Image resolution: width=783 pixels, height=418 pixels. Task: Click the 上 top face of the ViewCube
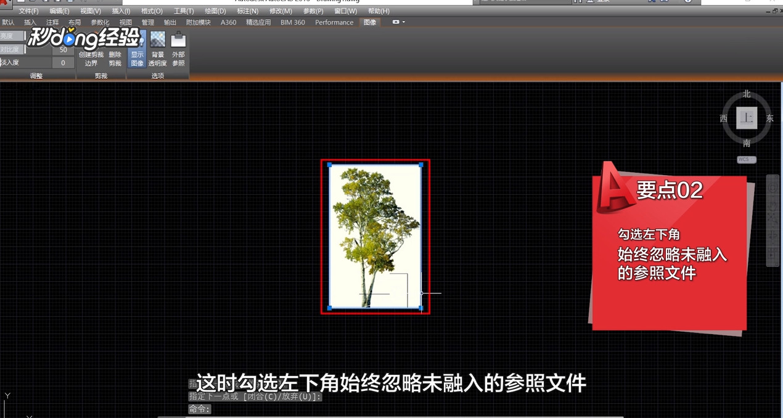pos(747,118)
